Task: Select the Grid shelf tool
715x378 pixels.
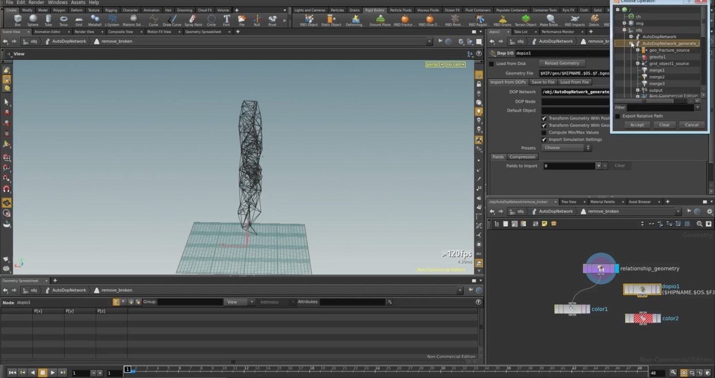Action: [78, 20]
